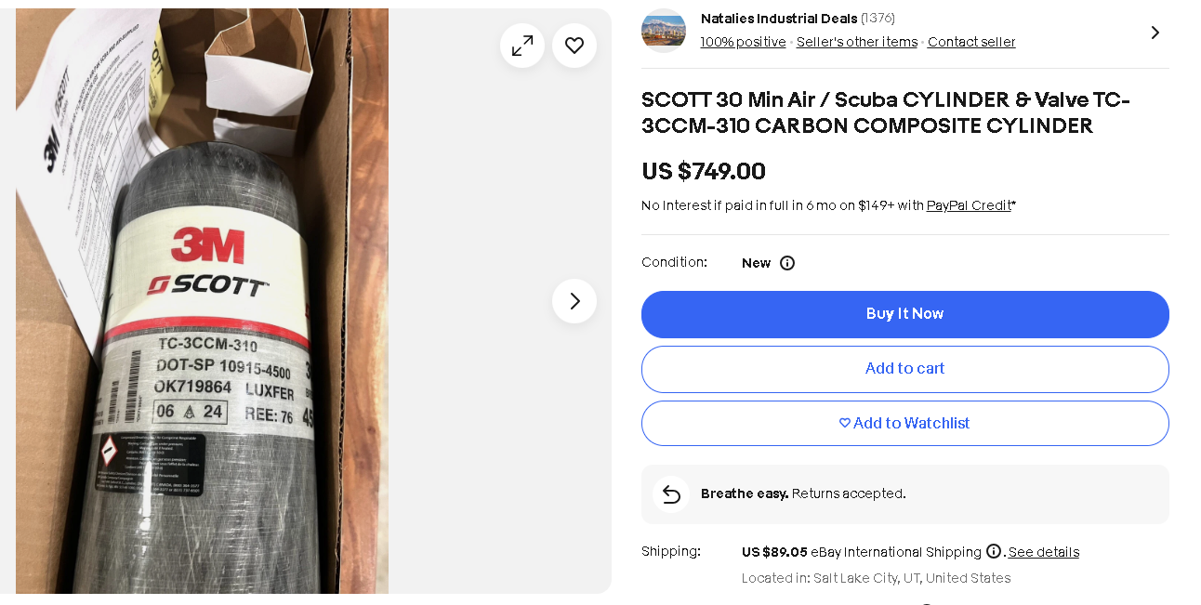Add the item to cart
Image resolution: width=1201 pixels, height=605 pixels.
click(904, 369)
